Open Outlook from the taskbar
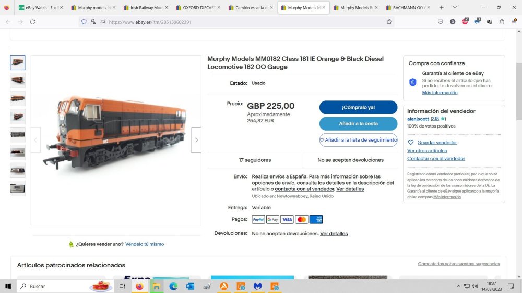Image resolution: width=522 pixels, height=293 pixels. pos(190,286)
